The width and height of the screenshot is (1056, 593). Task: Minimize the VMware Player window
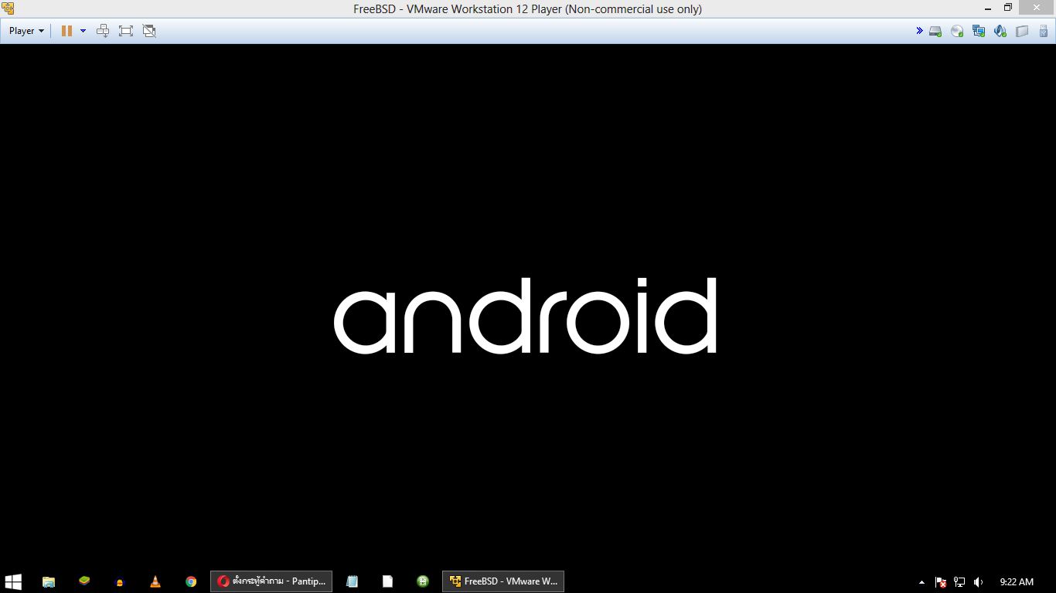pyautogui.click(x=988, y=8)
